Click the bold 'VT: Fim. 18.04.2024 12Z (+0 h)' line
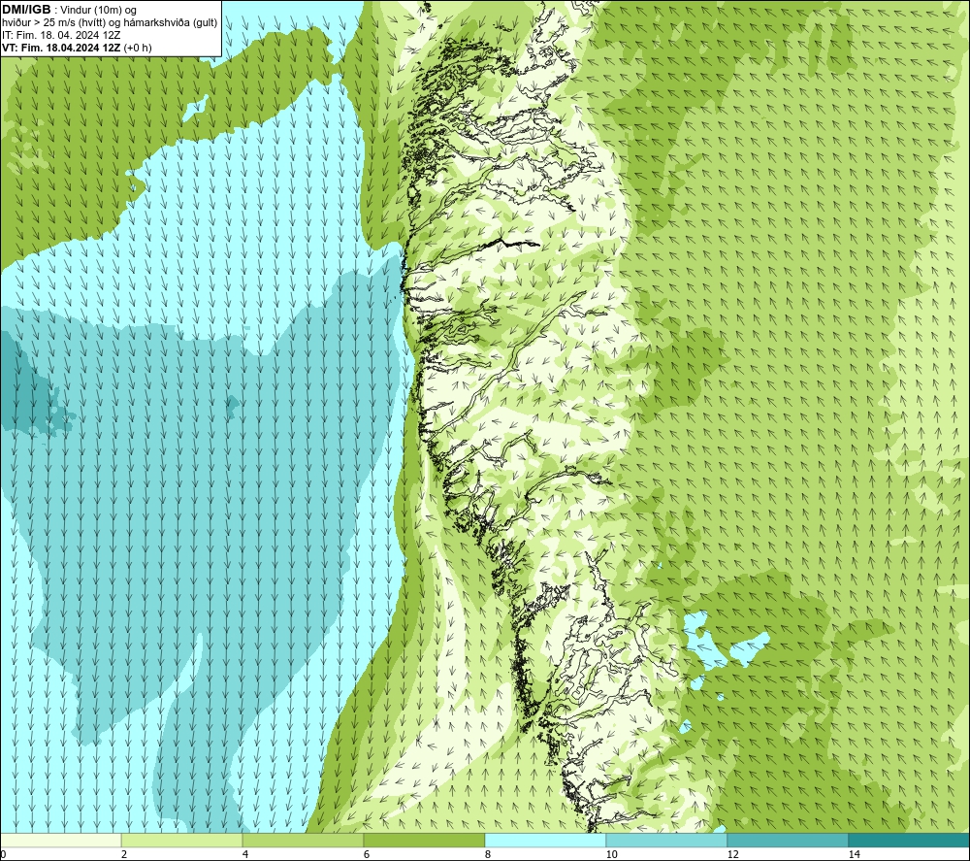The image size is (970, 861). pyautogui.click(x=77, y=47)
